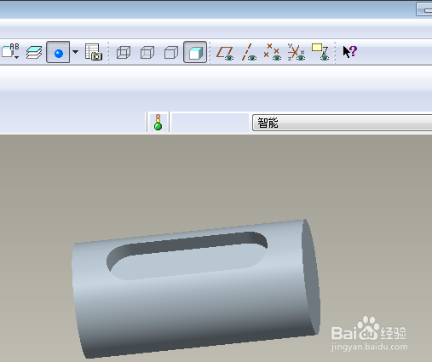The height and width of the screenshot is (362, 432).
Task: Switch to no hidden display style
Action: [171, 53]
